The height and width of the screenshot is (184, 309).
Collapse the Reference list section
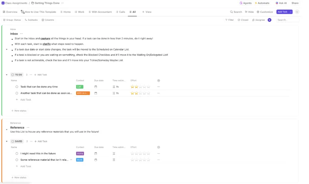(7, 130)
